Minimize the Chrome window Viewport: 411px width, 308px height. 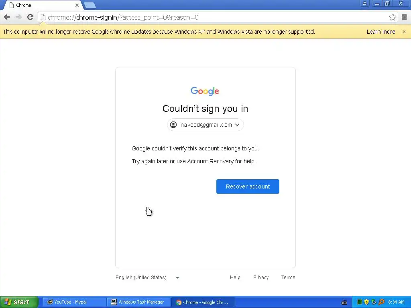tap(377, 3)
